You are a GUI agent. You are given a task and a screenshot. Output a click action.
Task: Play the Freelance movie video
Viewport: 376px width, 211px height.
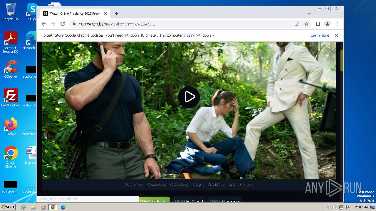189,97
